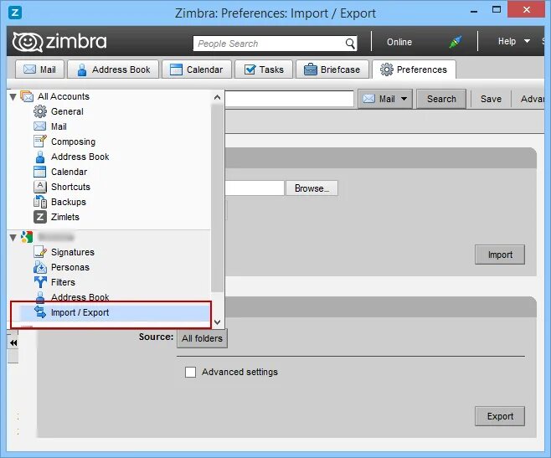Maximize the Zimbra window

[497, 10]
